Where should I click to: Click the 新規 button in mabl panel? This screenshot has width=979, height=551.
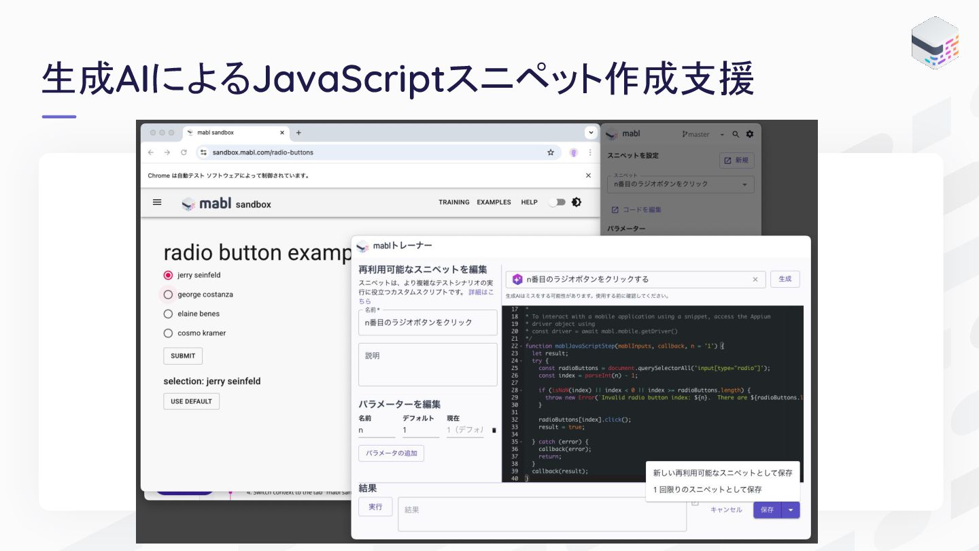(x=737, y=161)
